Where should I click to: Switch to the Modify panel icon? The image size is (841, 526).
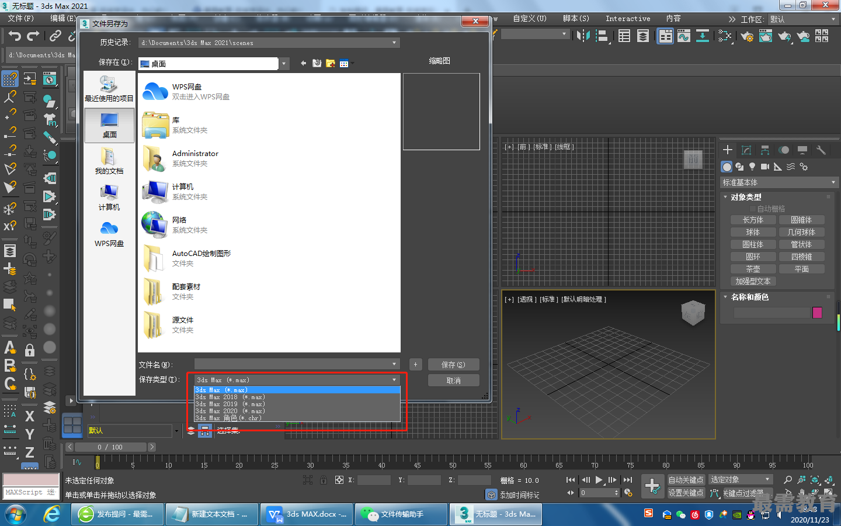coord(746,150)
